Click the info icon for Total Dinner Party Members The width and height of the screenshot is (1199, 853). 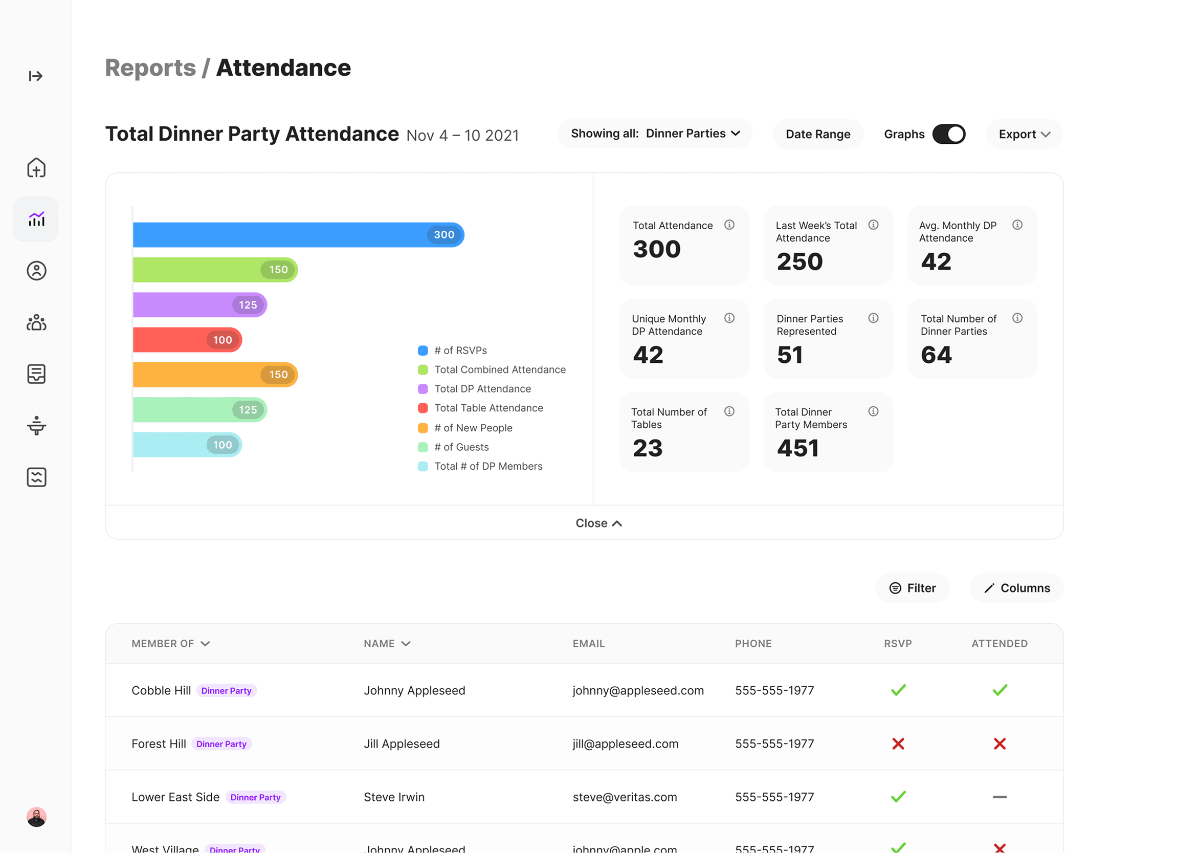click(x=873, y=411)
